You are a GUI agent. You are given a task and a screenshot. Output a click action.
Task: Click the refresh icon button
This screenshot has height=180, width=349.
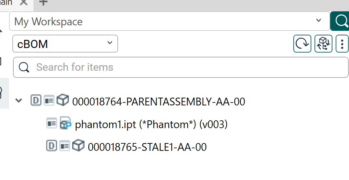click(x=302, y=44)
